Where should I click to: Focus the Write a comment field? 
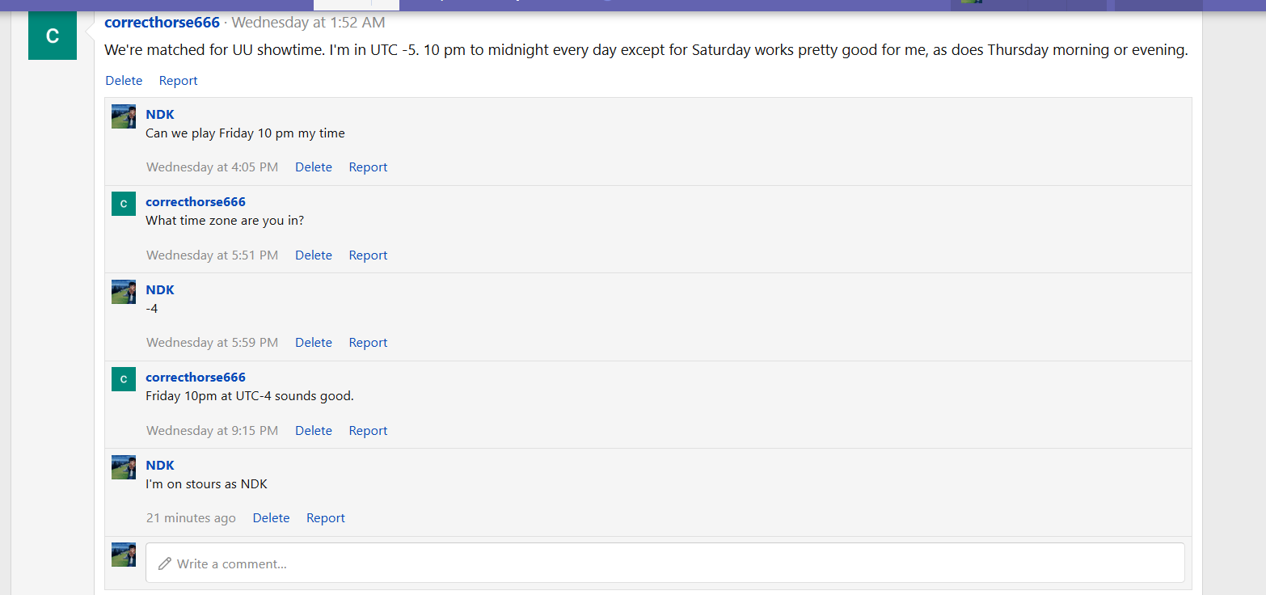tap(665, 563)
